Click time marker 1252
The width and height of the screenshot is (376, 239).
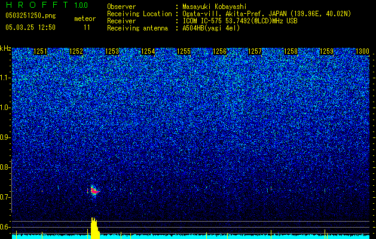[x=76, y=51]
